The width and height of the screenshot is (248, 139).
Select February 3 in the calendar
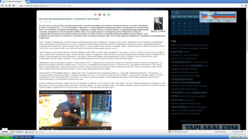[179, 23]
